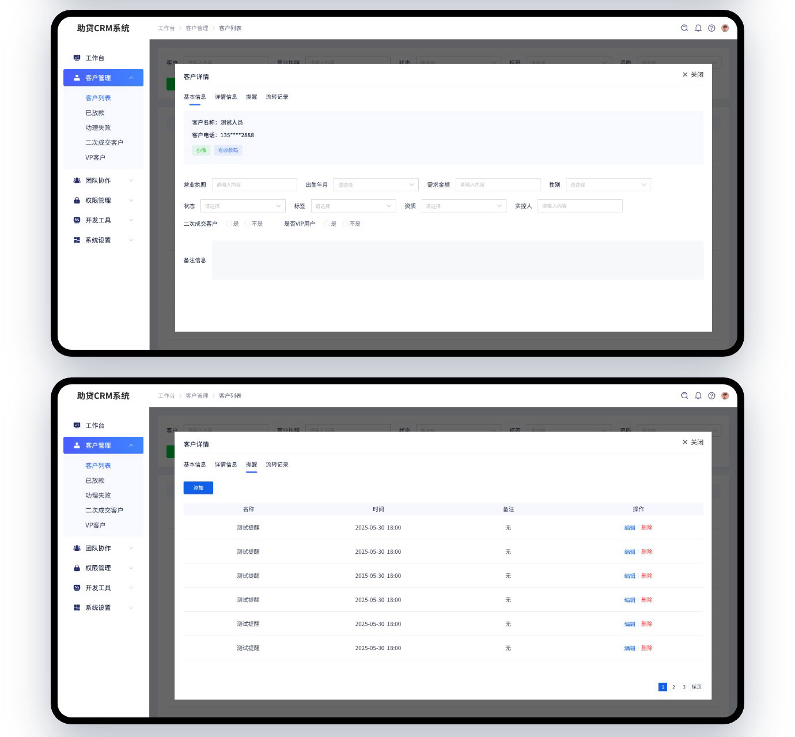
Task: Open the 资质 dropdown in the detail form
Action: [464, 206]
